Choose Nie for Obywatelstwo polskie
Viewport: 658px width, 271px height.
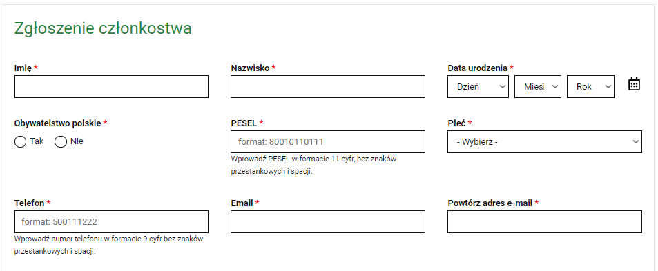pos(61,142)
